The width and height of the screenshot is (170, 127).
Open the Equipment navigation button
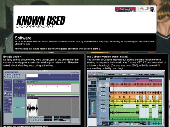point(125,9)
